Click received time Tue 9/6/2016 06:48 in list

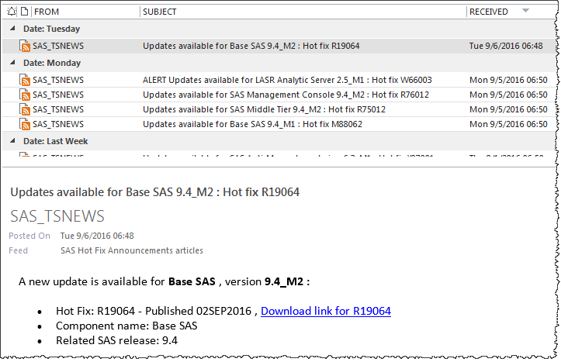506,46
